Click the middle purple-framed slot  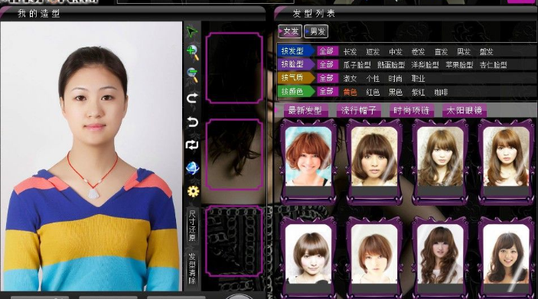point(234,154)
